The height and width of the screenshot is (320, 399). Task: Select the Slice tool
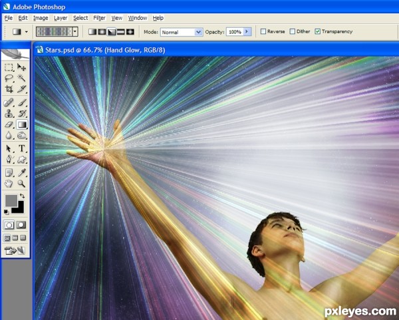22,89
